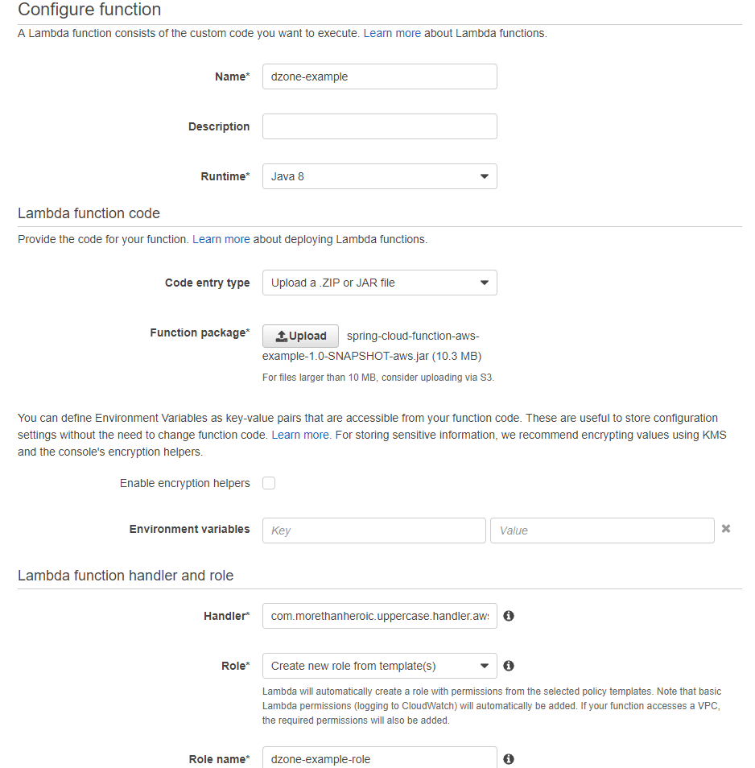Click the Role name info icon
Viewport: 755px width, 768px height.
(x=509, y=759)
